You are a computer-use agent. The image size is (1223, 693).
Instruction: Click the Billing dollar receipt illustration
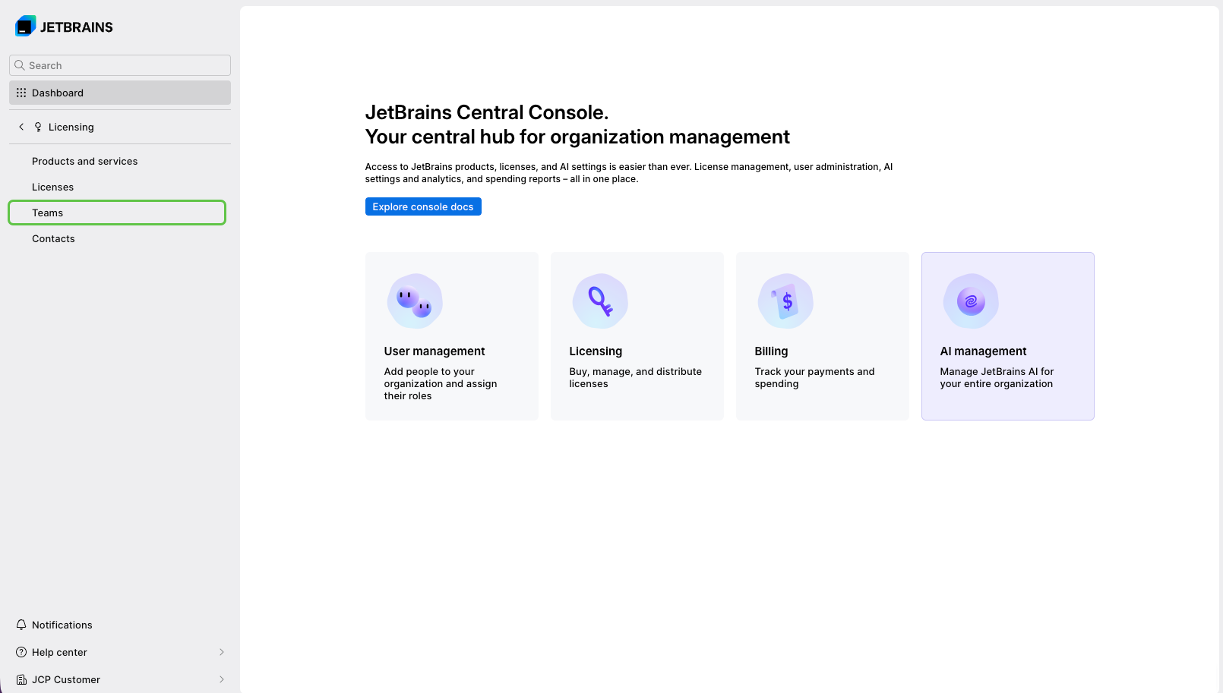(x=785, y=301)
